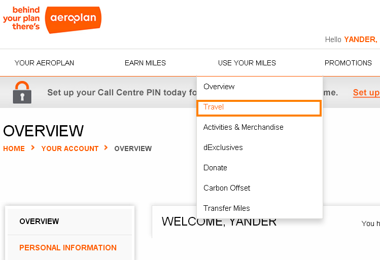Image resolution: width=380 pixels, height=260 pixels.
Task: Click the Set up PIN link
Action: [x=366, y=93]
